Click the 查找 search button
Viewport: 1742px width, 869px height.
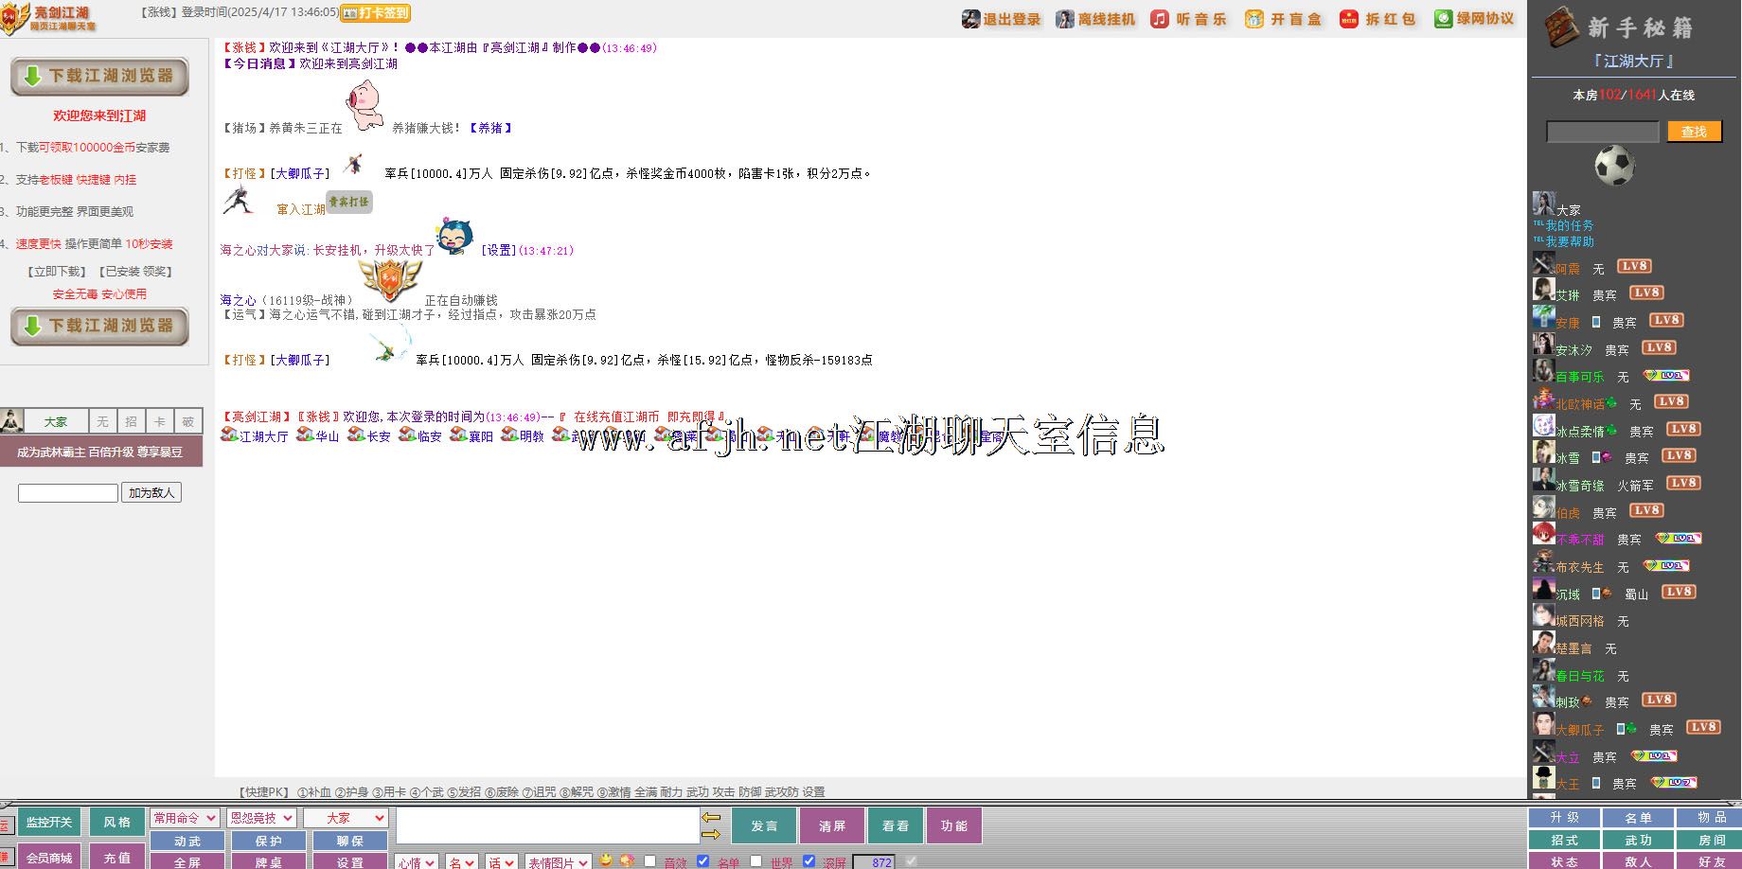(x=1695, y=132)
